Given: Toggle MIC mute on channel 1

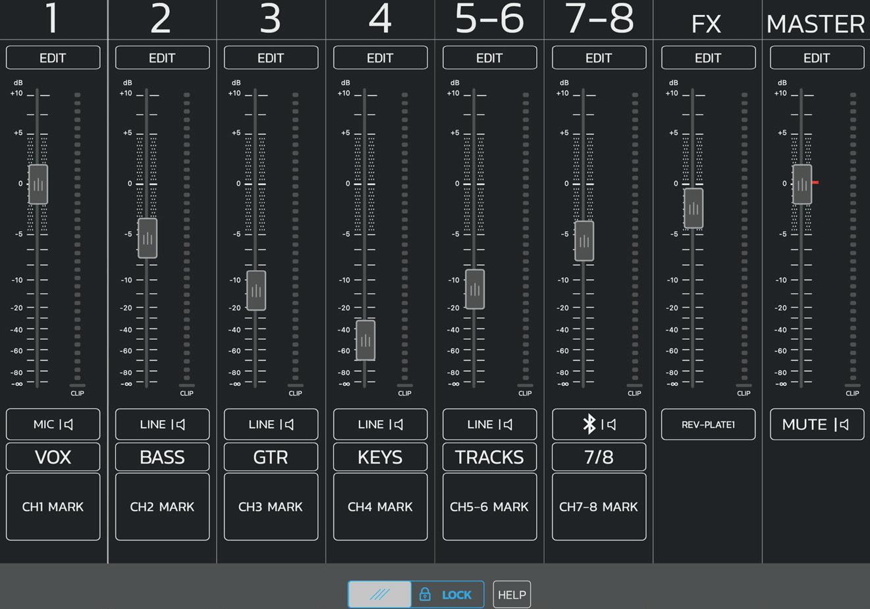Looking at the screenshot, I should [x=53, y=424].
